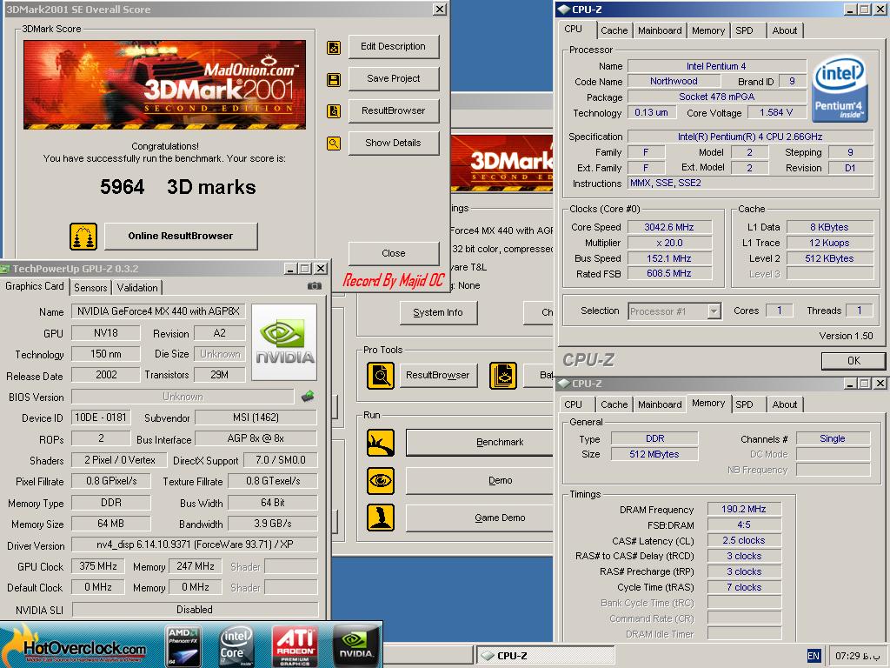
Task: Take GPU-Z screenshot with camera icon
Action: [314, 285]
